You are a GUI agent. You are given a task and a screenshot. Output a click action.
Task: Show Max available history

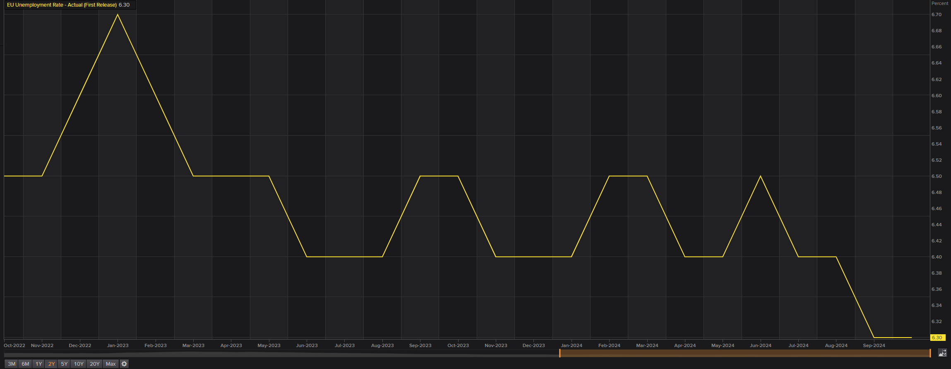coord(110,364)
